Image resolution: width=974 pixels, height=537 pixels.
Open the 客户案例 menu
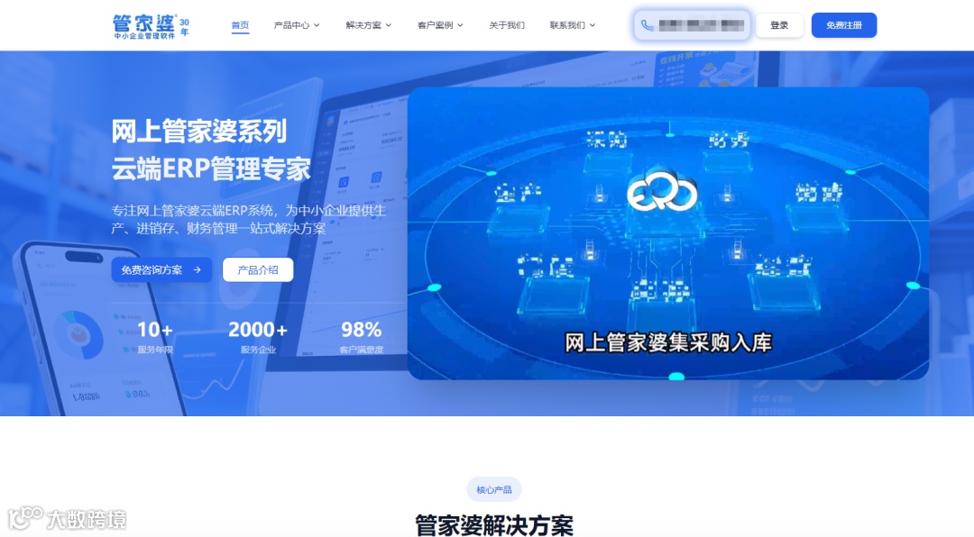pos(440,25)
